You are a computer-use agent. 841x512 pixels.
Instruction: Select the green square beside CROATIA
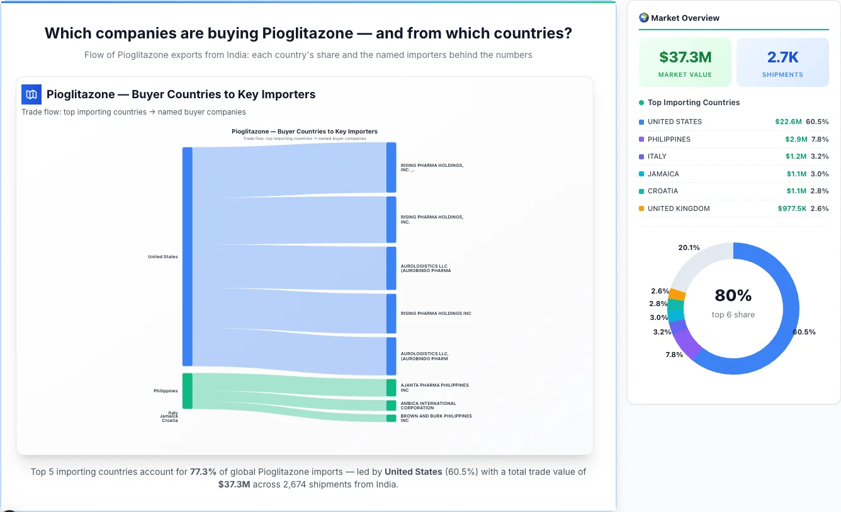641,191
